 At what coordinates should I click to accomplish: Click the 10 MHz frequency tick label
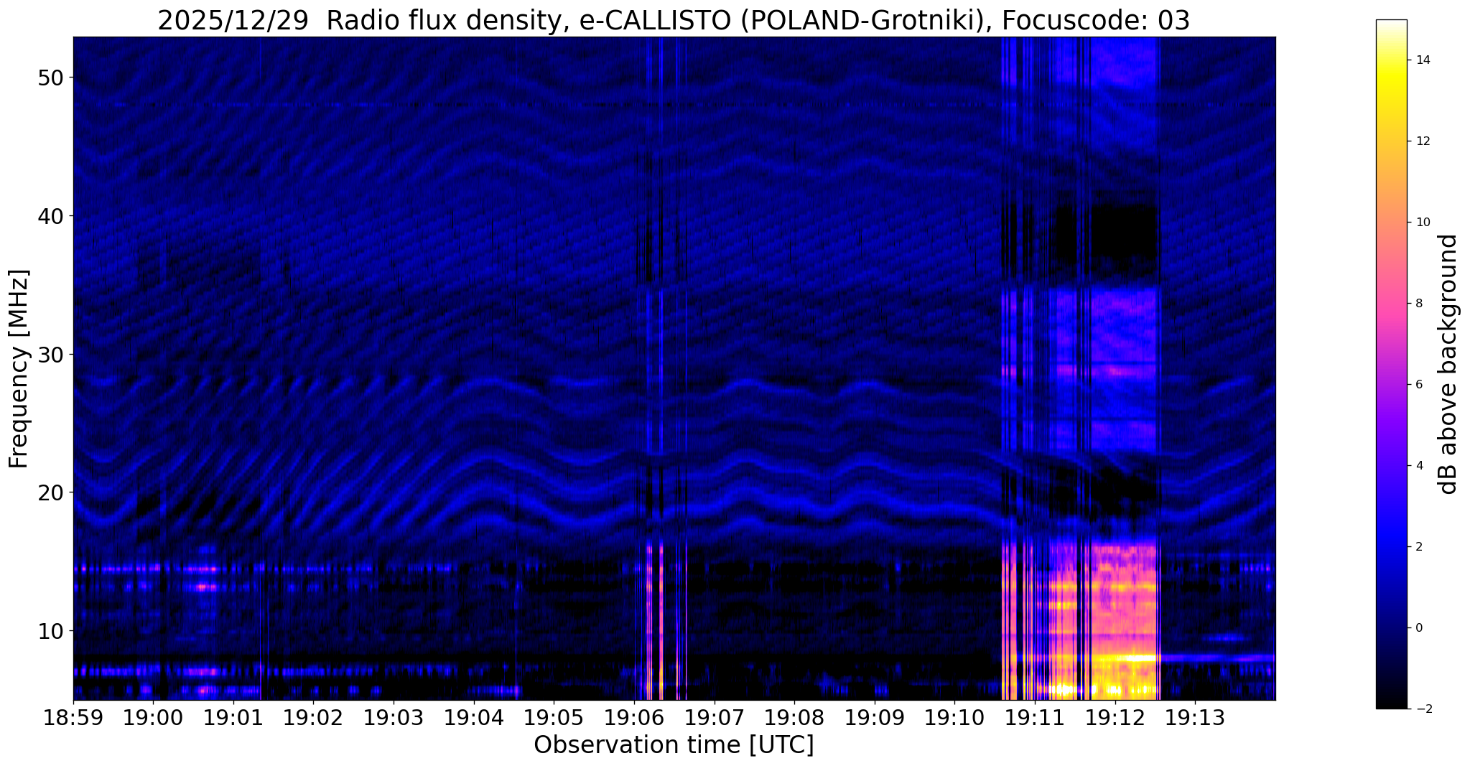[50, 631]
